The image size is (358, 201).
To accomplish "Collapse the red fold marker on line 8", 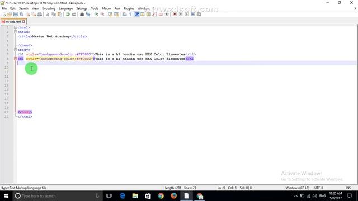I will pos(16,59).
